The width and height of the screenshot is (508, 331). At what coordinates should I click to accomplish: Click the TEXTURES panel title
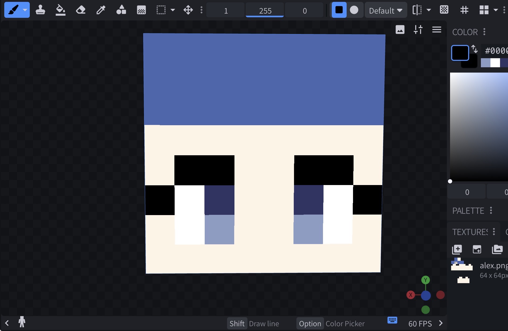click(x=470, y=232)
